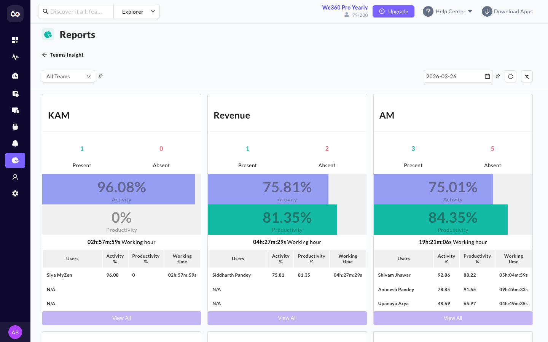This screenshot has width=548, height=342.
Task: Click AM Working time column header
Action: click(x=513, y=259)
